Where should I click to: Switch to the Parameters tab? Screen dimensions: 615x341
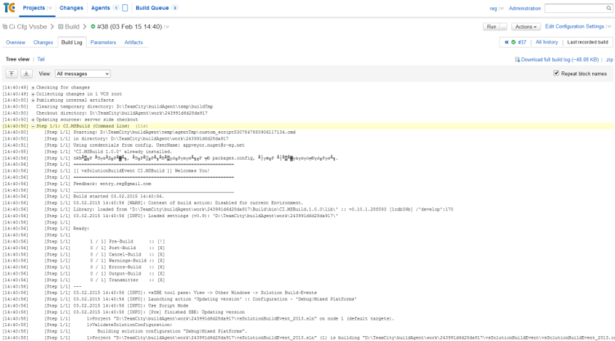click(103, 42)
